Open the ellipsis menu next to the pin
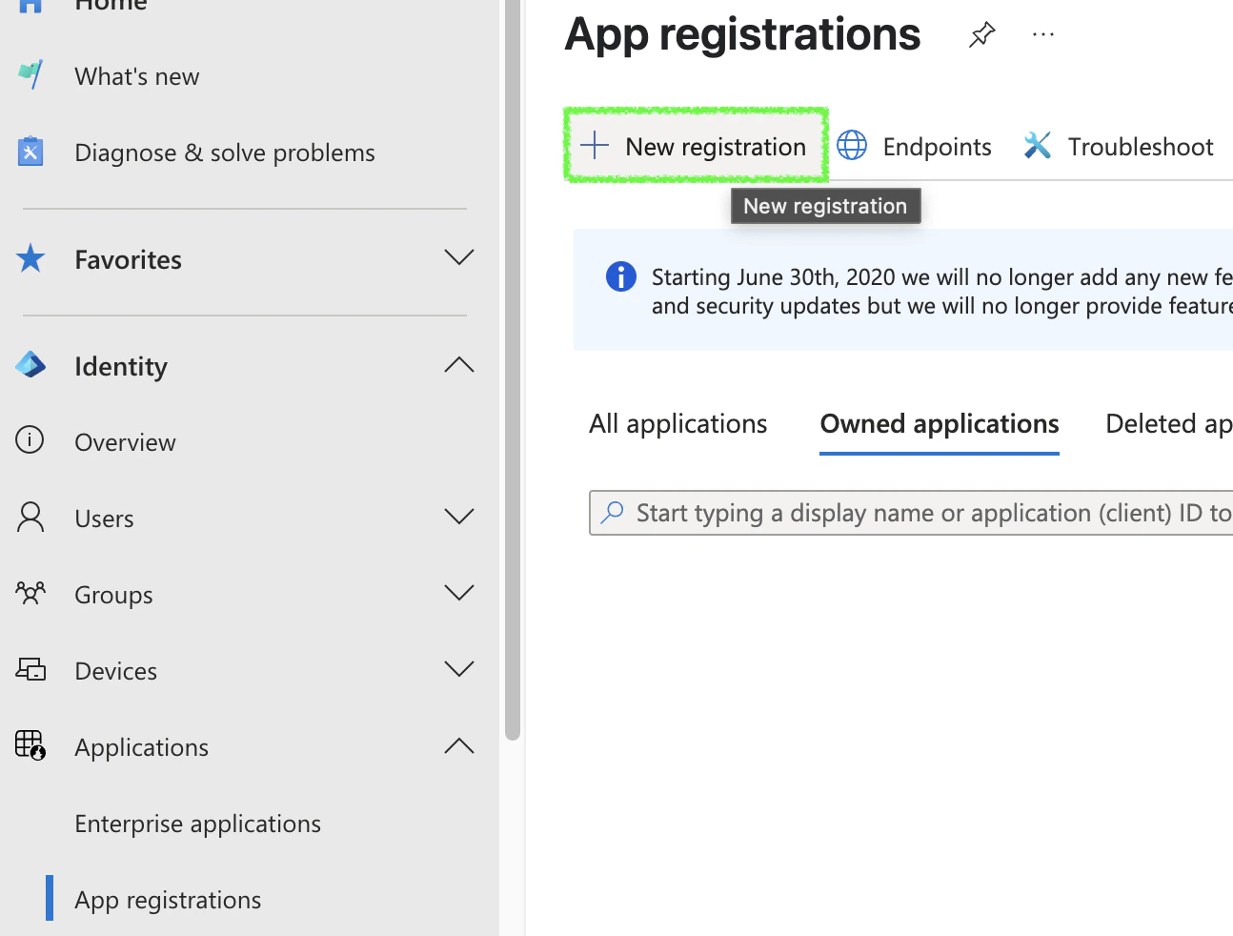The width and height of the screenshot is (1233, 936). click(x=1042, y=34)
